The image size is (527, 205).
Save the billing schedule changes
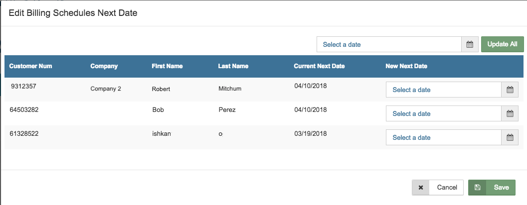coord(492,188)
